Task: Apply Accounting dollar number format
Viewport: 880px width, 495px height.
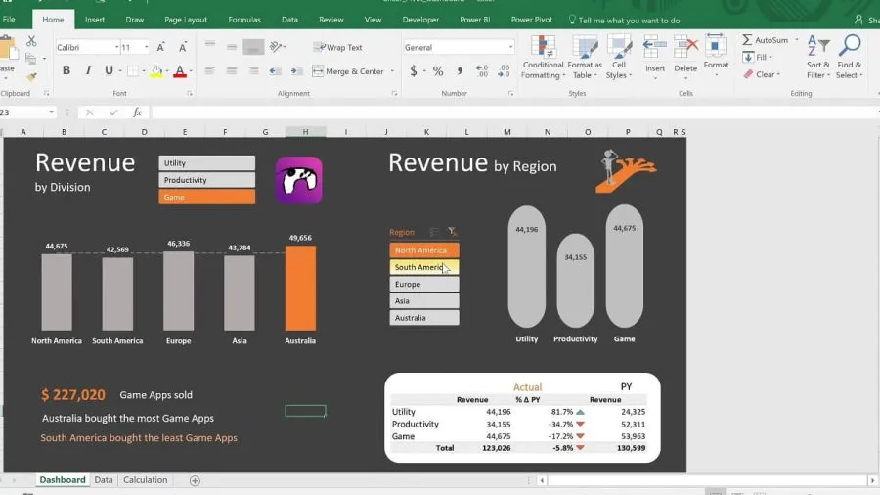Action: click(x=414, y=71)
